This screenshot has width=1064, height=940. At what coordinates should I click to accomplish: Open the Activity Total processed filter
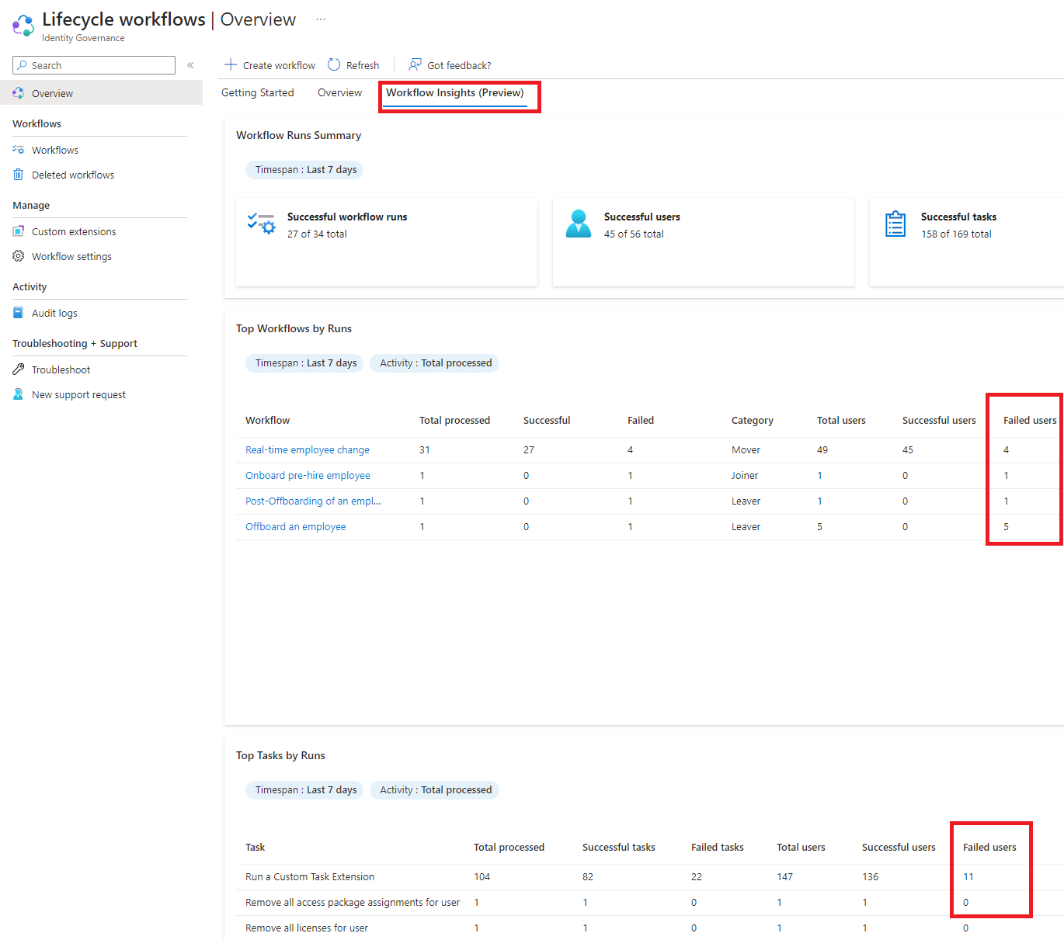(434, 362)
